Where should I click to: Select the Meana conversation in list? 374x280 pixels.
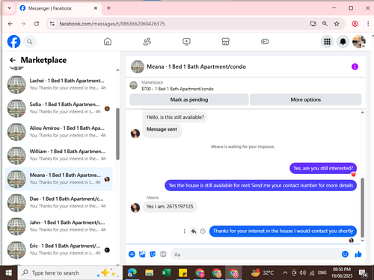tap(59, 179)
